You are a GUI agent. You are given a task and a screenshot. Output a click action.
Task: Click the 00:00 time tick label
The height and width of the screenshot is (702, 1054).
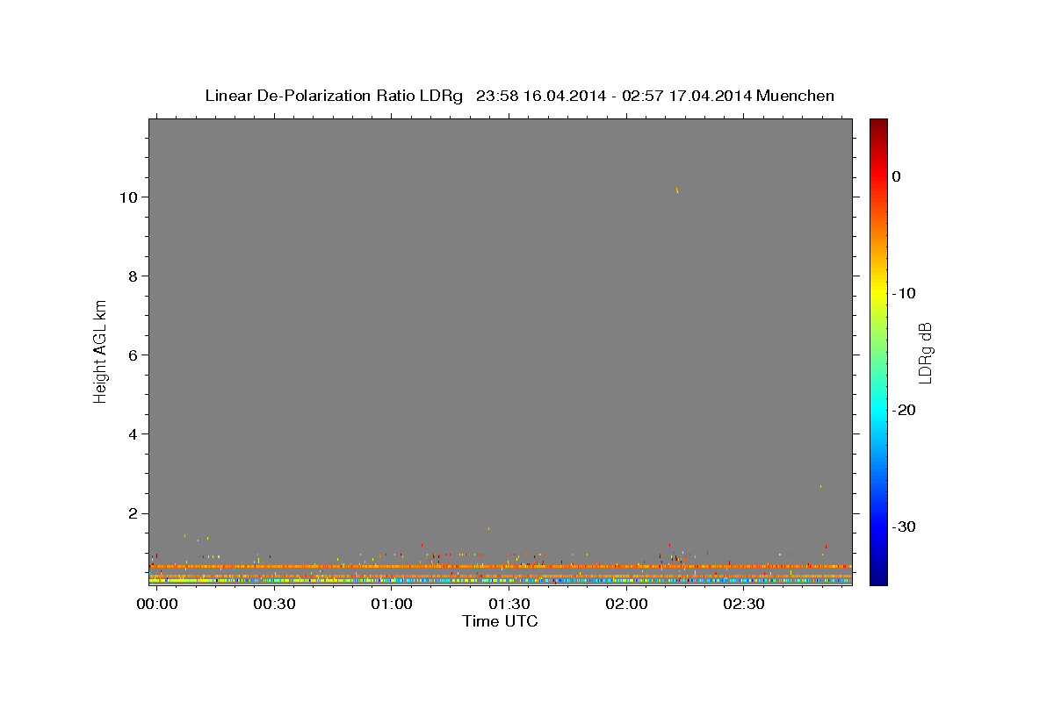pyautogui.click(x=156, y=604)
